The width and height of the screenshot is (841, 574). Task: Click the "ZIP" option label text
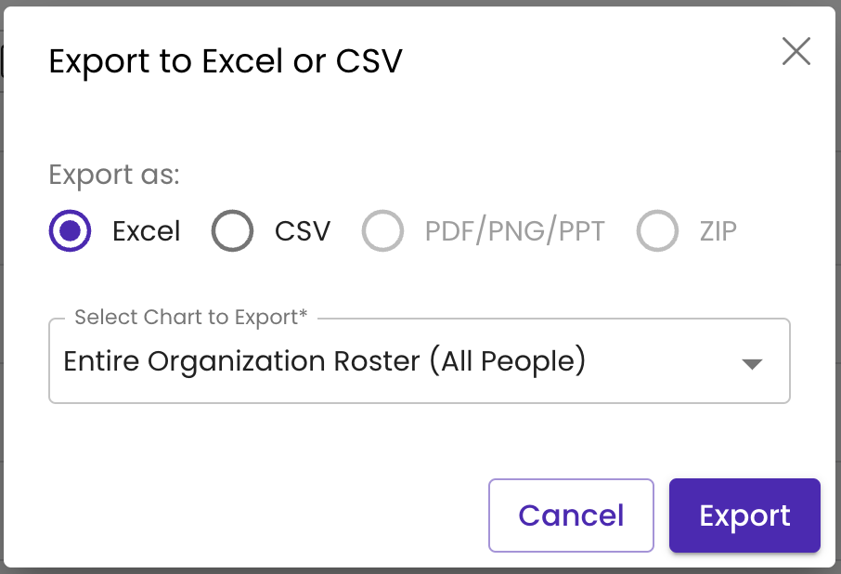click(x=718, y=231)
